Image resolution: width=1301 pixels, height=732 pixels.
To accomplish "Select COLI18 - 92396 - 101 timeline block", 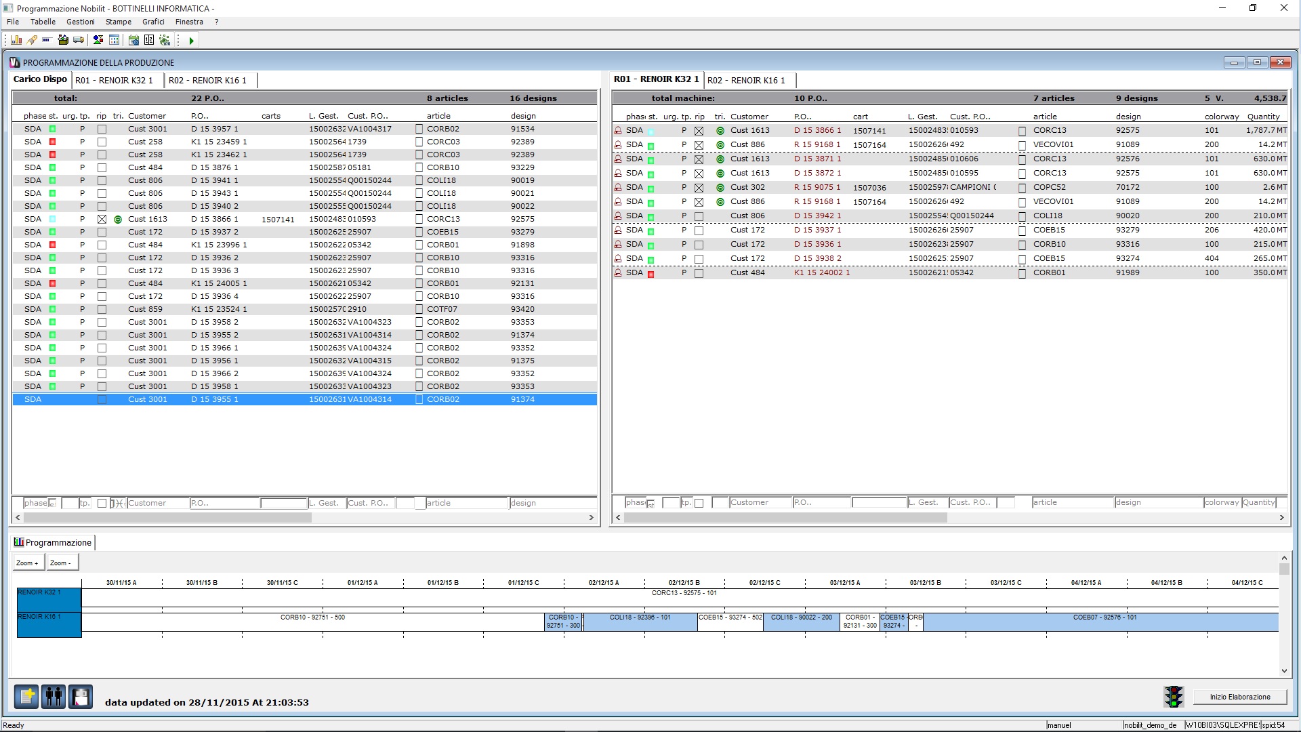I will click(x=640, y=622).
